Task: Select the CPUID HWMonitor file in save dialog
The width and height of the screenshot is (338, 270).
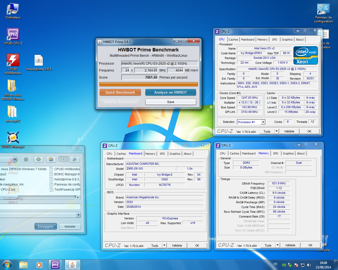Action: click(65, 169)
